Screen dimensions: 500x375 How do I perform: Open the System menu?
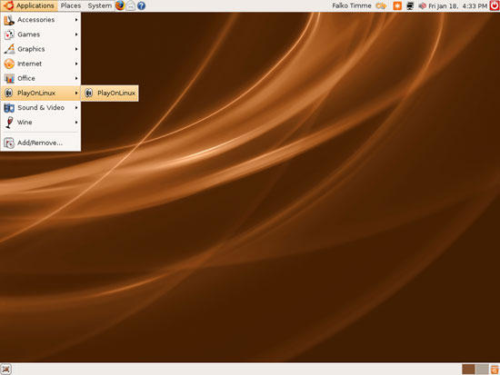[x=99, y=5]
